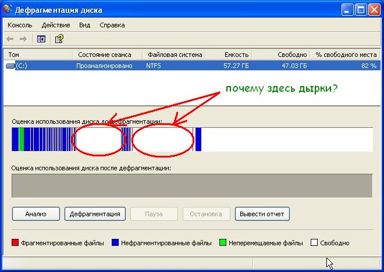Open the help properties toolbar icon
Image resolution: width=384 pixels, height=272 pixels.
click(x=59, y=39)
